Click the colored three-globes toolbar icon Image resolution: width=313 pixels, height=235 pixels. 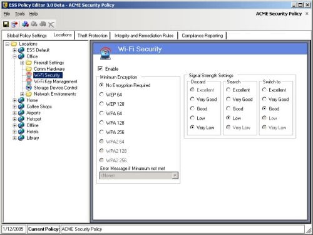click(25, 24)
